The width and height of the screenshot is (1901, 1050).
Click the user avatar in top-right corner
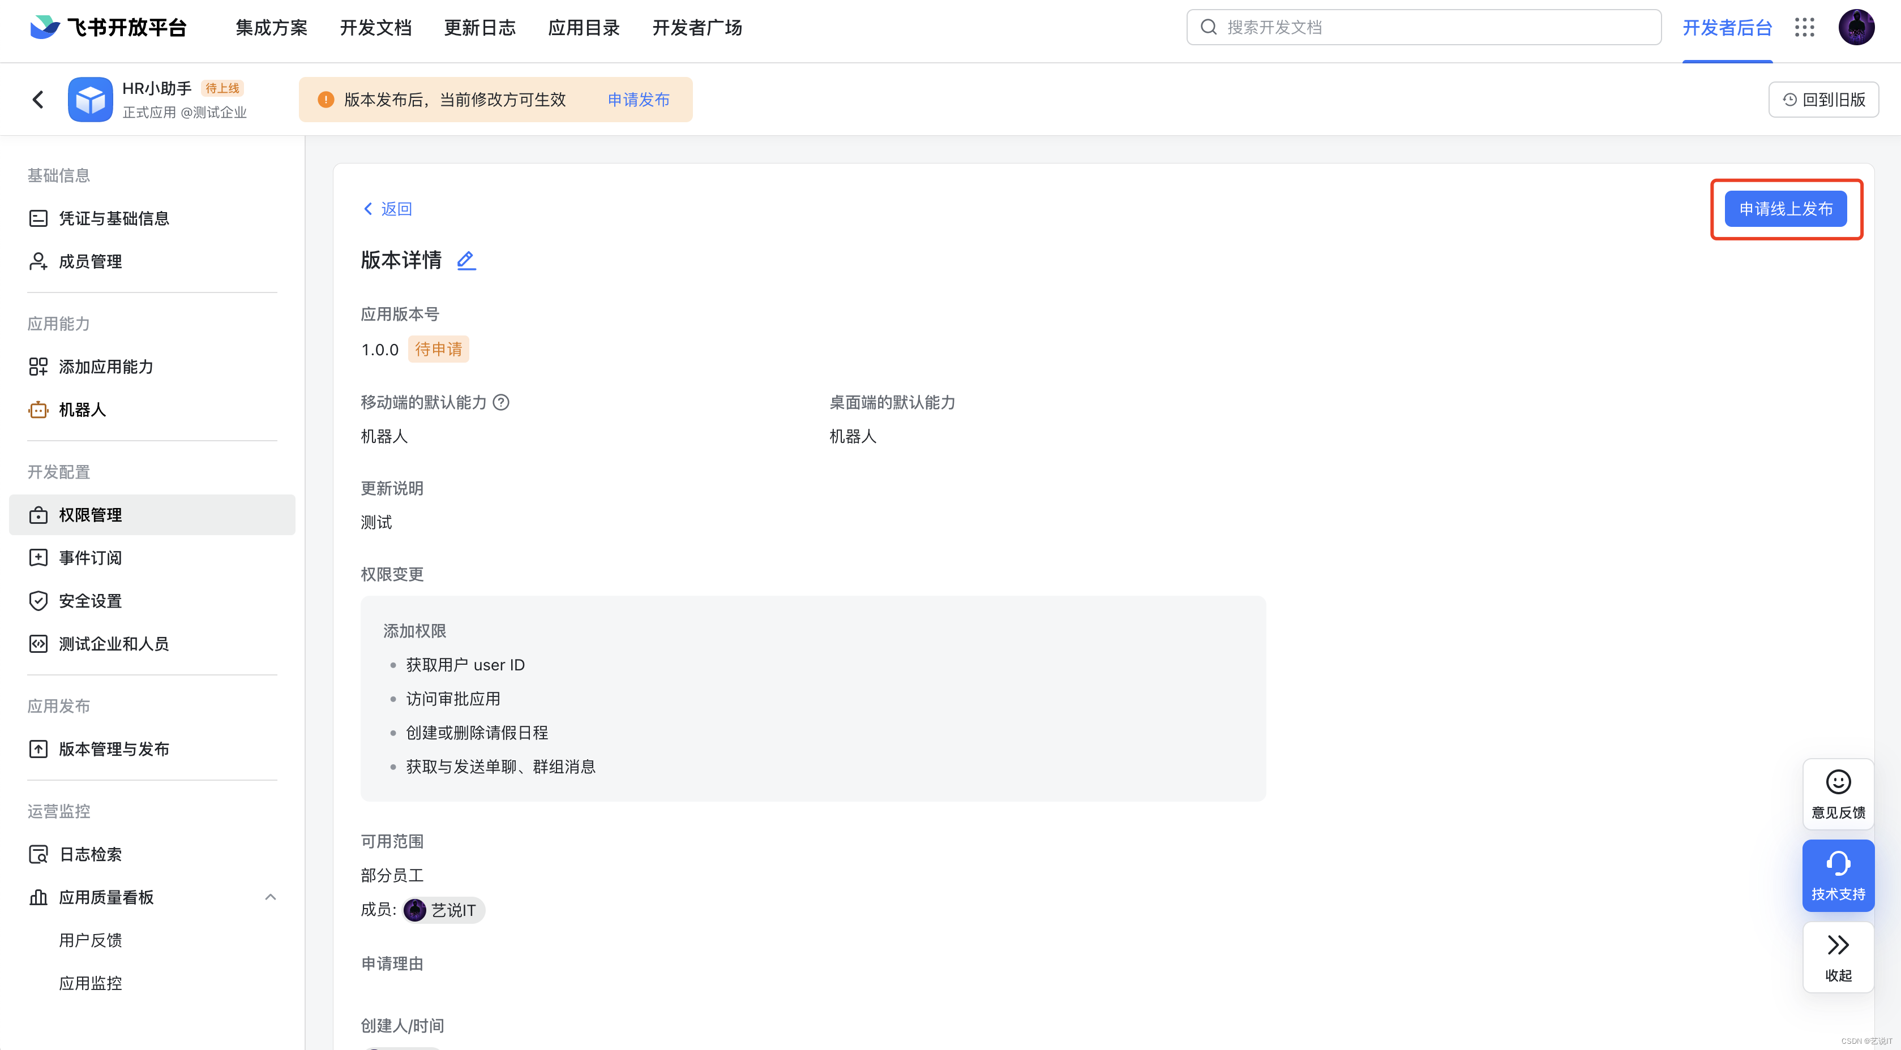point(1856,28)
